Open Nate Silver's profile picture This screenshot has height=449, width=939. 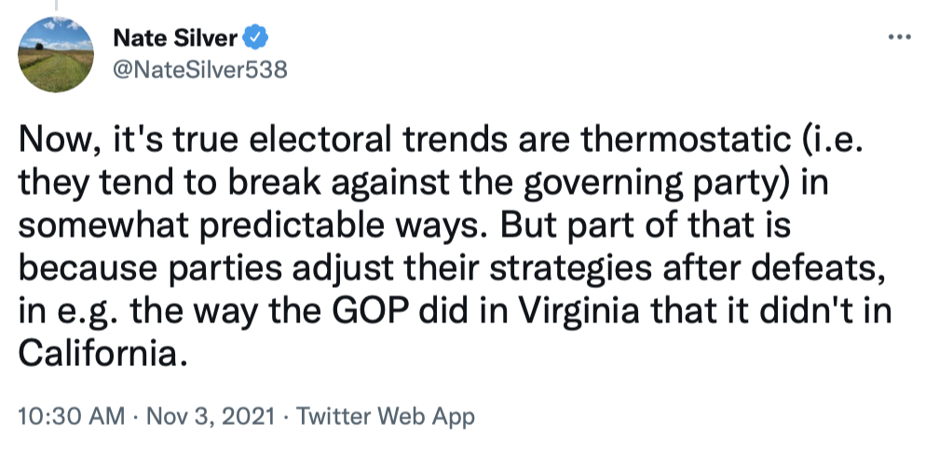(56, 54)
